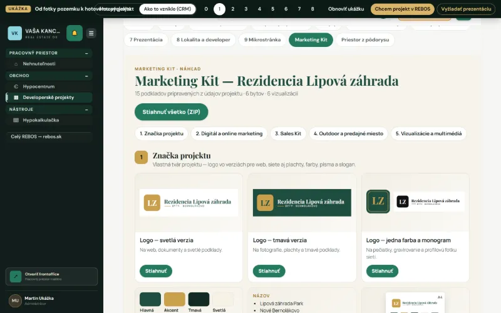Click the gold section number 1 badge

tap(142, 157)
